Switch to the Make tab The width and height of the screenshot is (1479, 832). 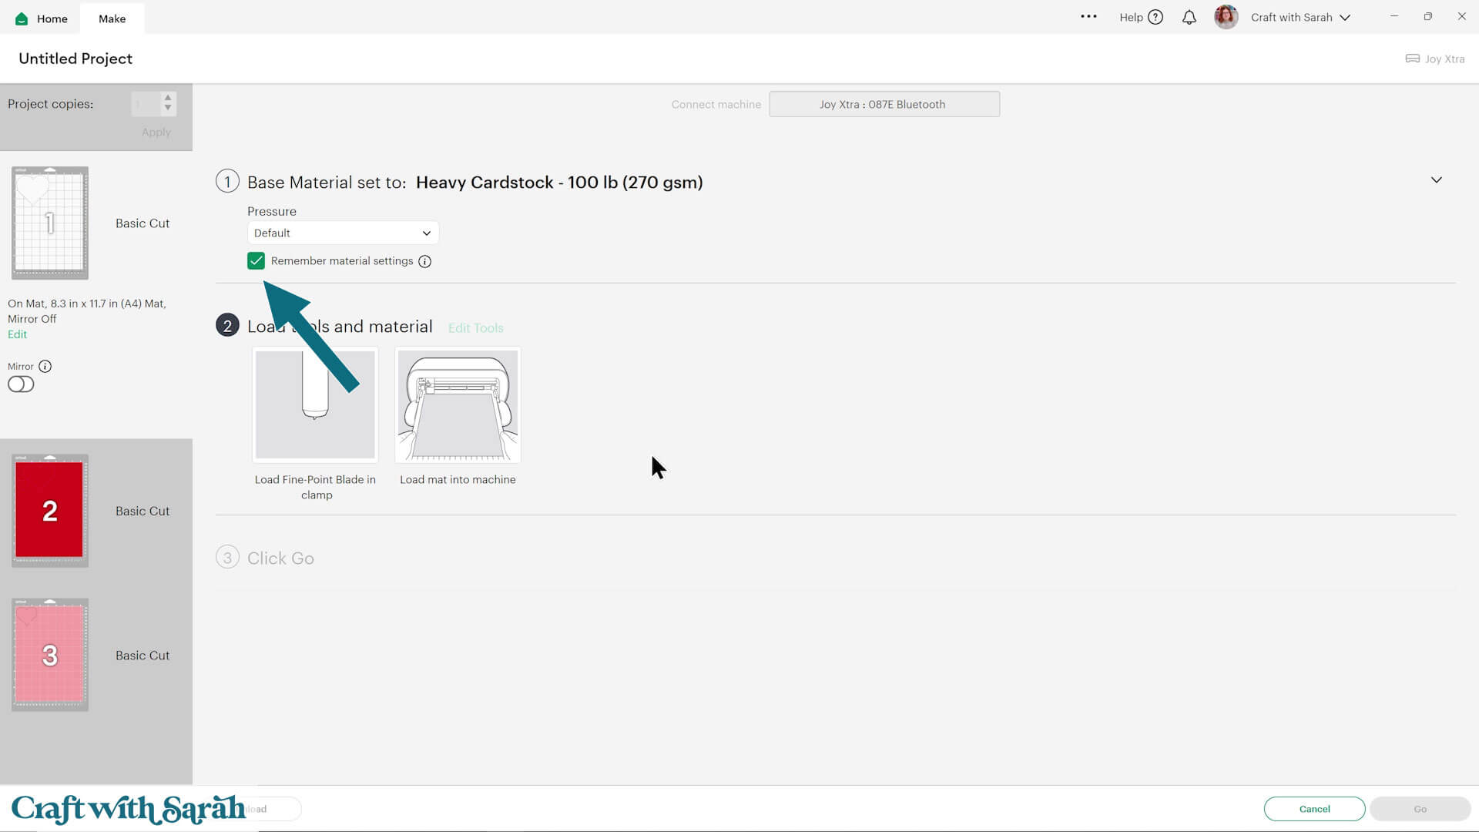[x=112, y=18]
